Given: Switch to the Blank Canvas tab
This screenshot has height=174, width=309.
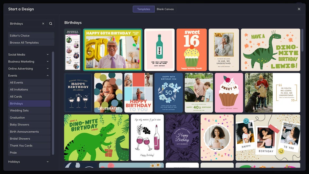Looking at the screenshot, I should coord(165,9).
